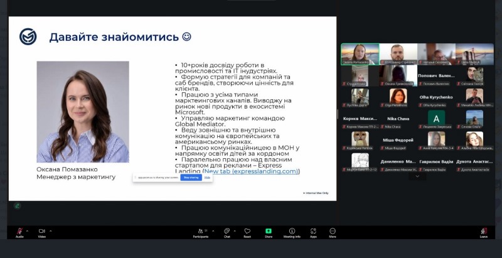
Task: Click the speaker's portrait photo on the slide
Action: (83, 112)
